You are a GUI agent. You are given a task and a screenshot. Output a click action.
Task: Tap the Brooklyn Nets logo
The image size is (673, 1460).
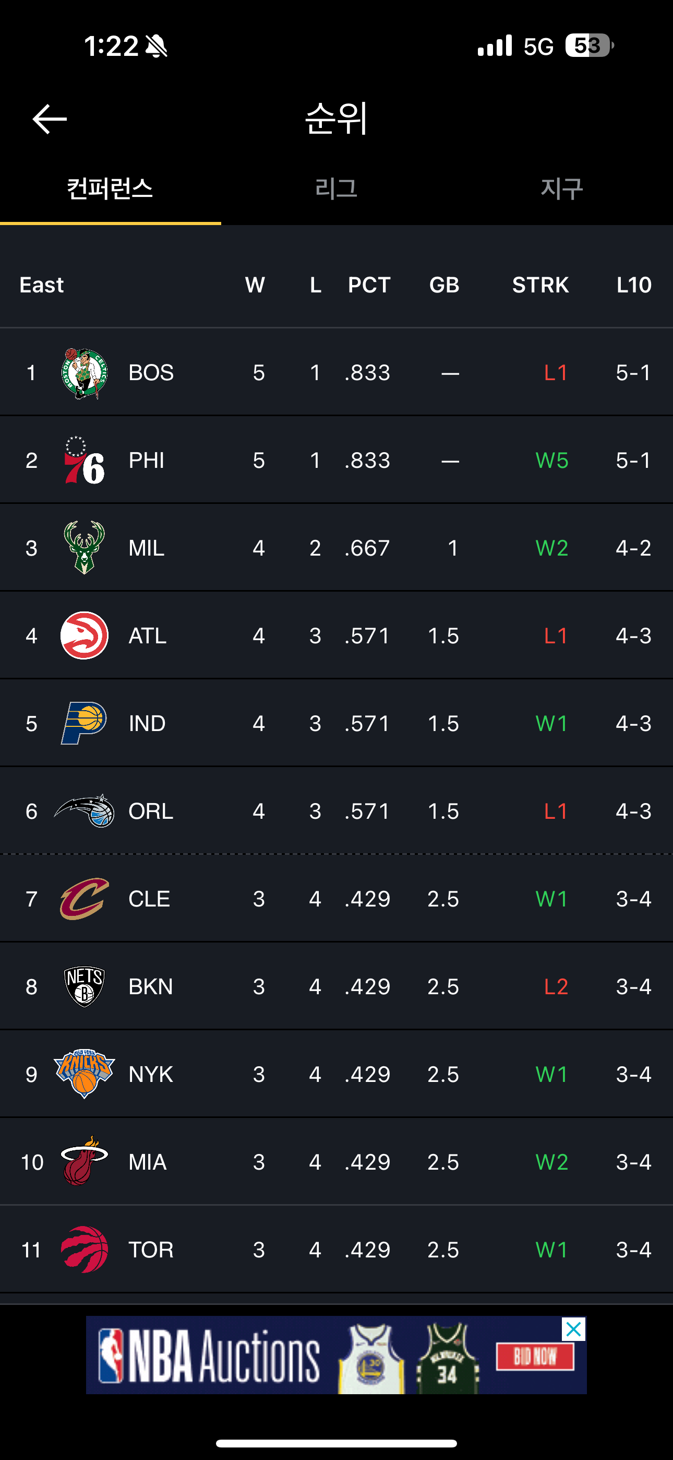tap(85, 987)
